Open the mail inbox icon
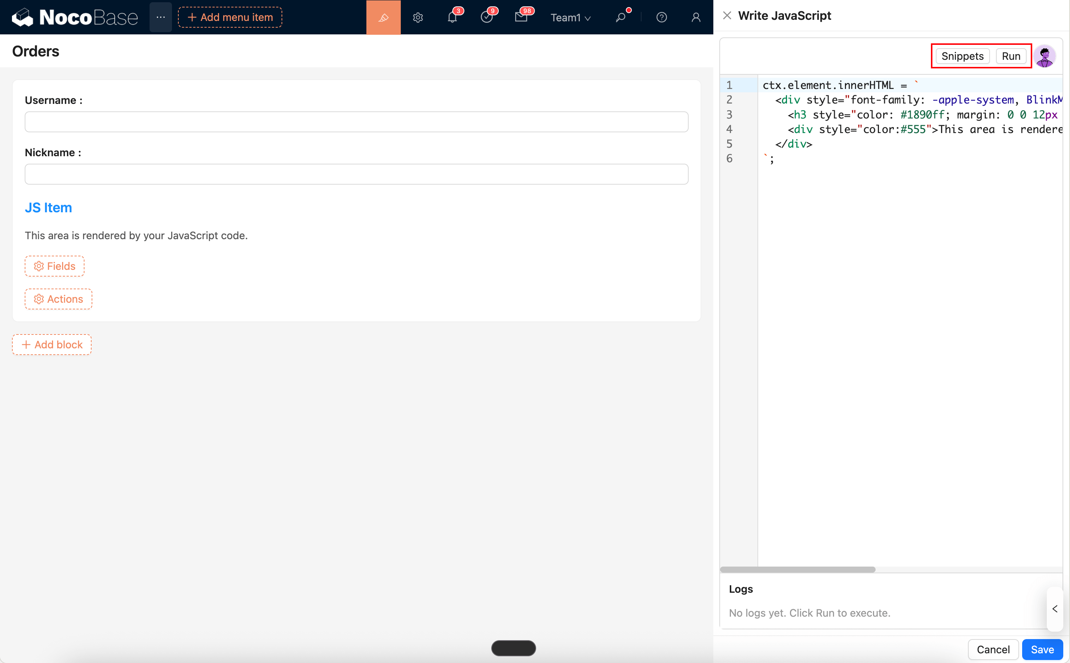This screenshot has width=1070, height=663. [x=521, y=18]
